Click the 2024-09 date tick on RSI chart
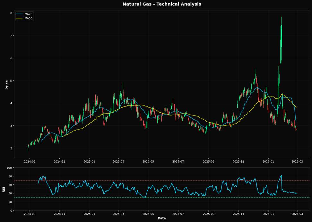 30,214
